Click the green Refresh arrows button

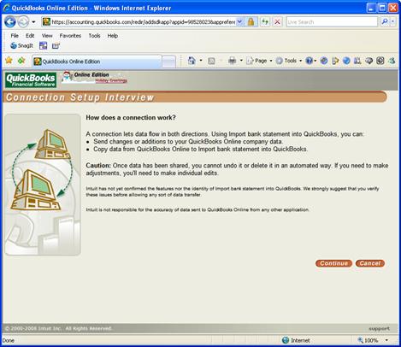click(265, 22)
